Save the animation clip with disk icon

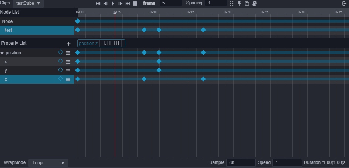click(x=247, y=3)
